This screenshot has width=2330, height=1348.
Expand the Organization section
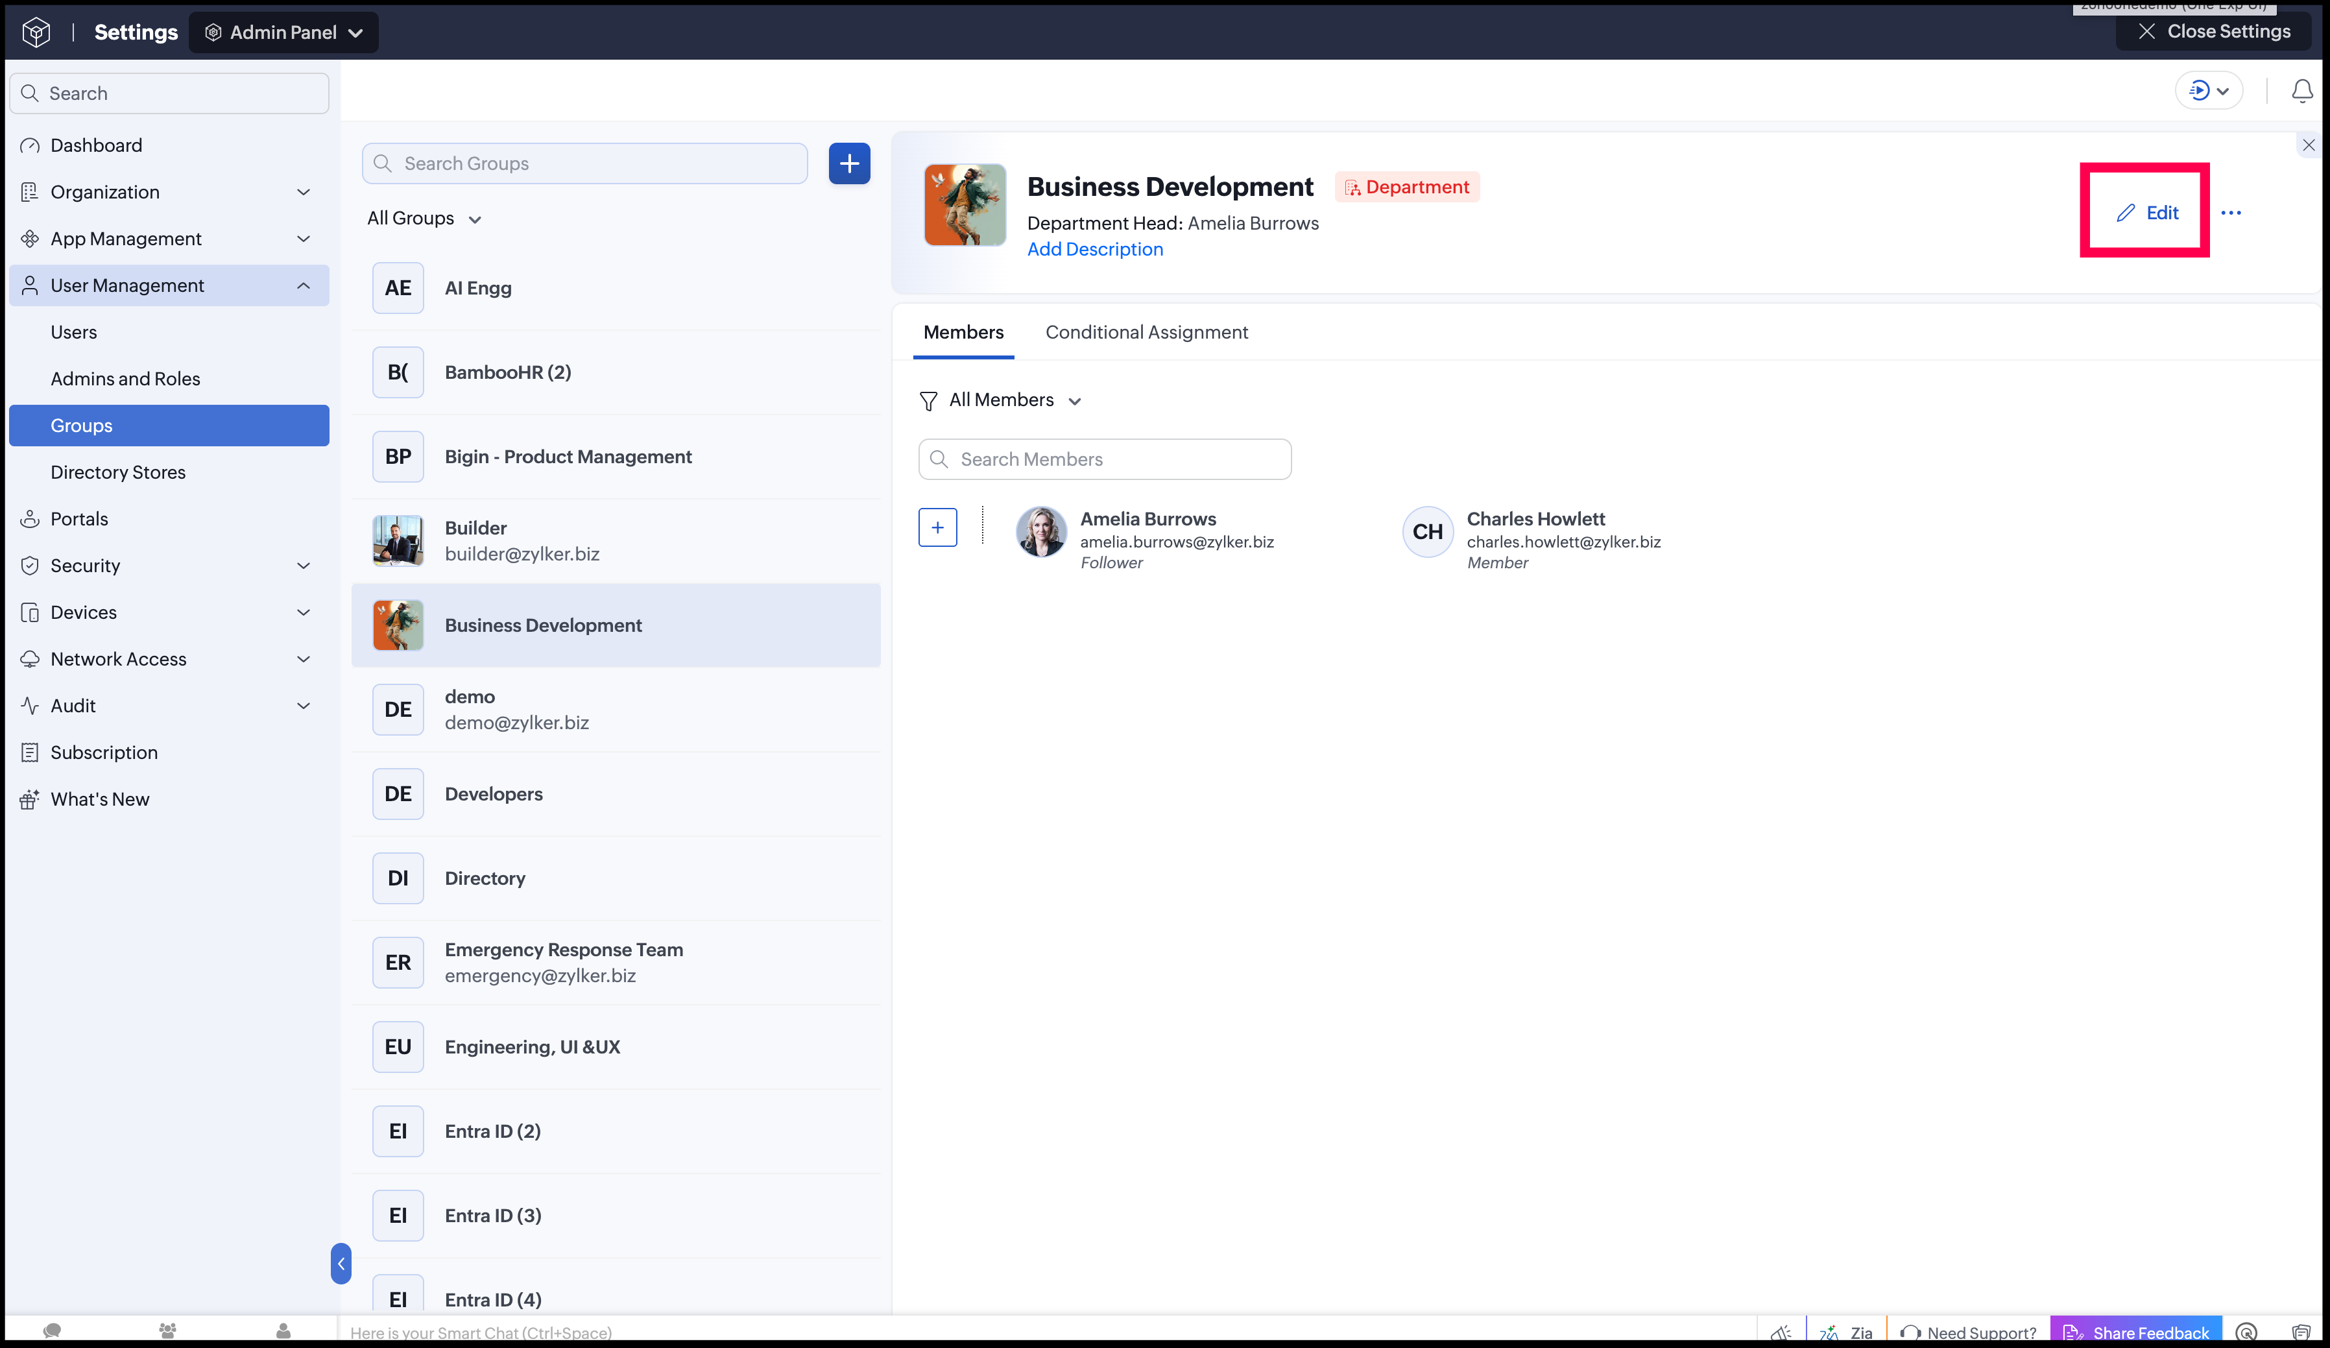169,192
